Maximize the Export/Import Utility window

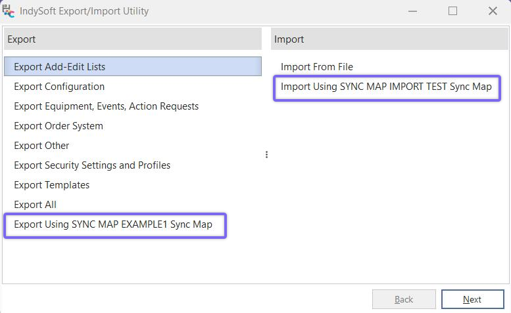(x=452, y=11)
